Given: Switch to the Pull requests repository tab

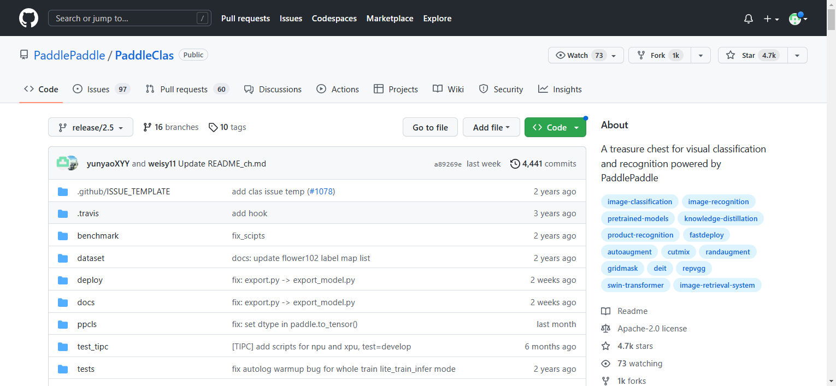Looking at the screenshot, I should [187, 89].
